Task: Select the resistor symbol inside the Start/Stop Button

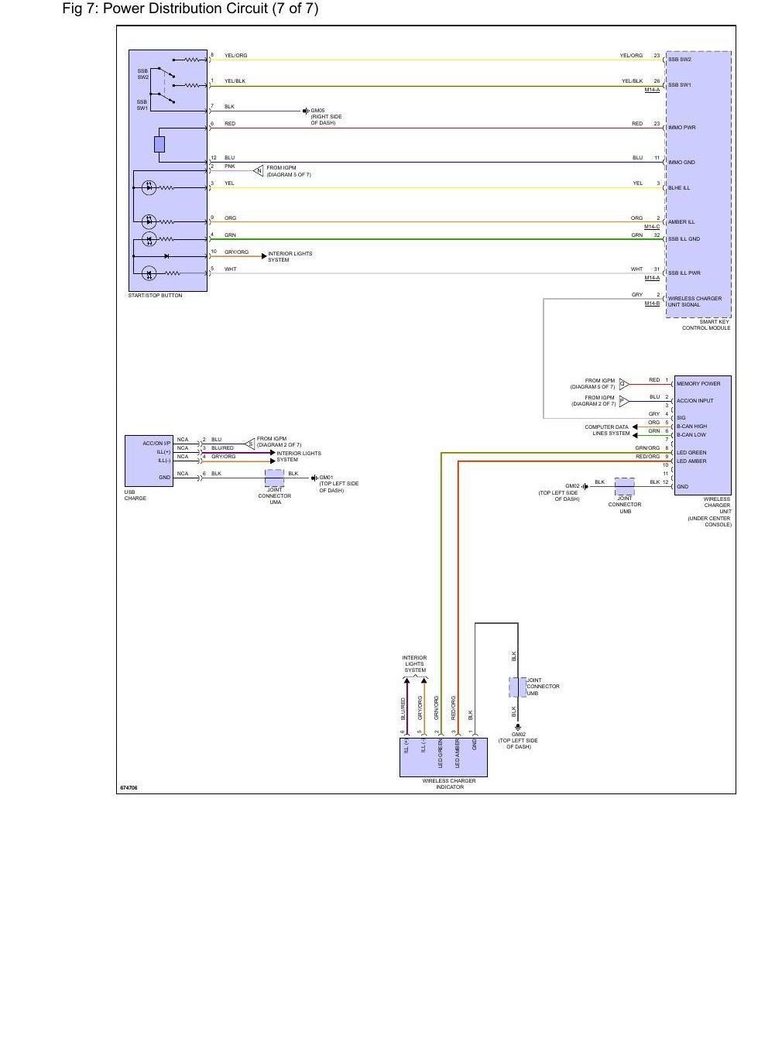Action: (x=159, y=145)
